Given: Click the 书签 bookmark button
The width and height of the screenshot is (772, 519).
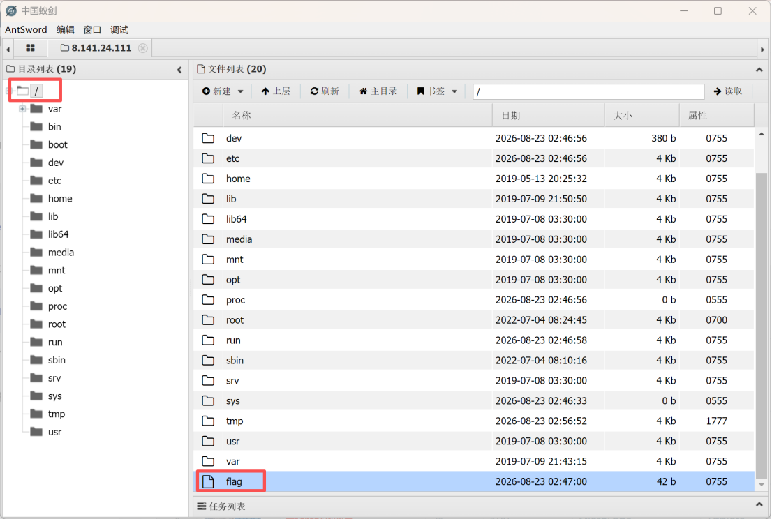Looking at the screenshot, I should coord(431,91).
